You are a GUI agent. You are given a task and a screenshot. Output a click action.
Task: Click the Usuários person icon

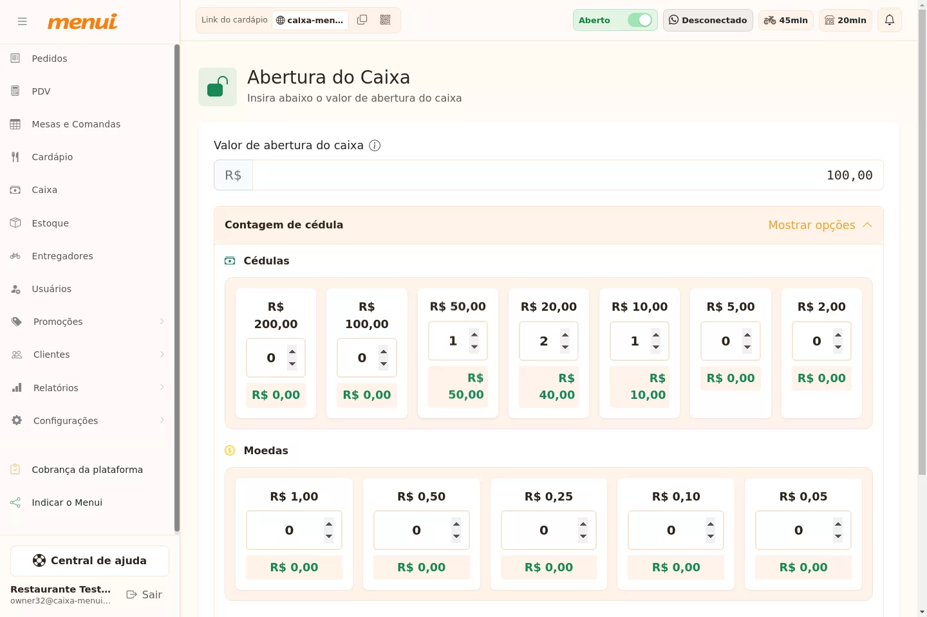coord(15,289)
